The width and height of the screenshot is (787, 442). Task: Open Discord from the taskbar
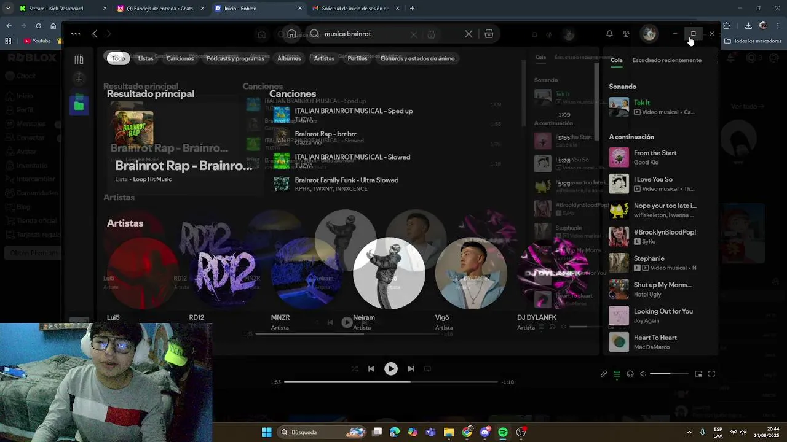coord(485,432)
